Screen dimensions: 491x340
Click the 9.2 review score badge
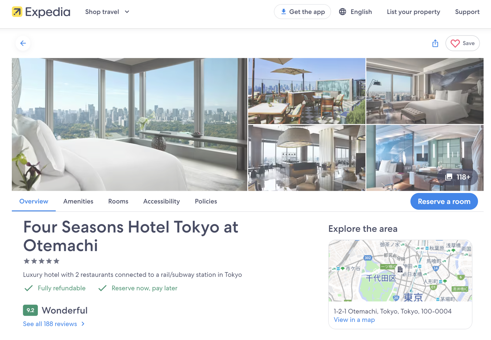click(x=30, y=310)
